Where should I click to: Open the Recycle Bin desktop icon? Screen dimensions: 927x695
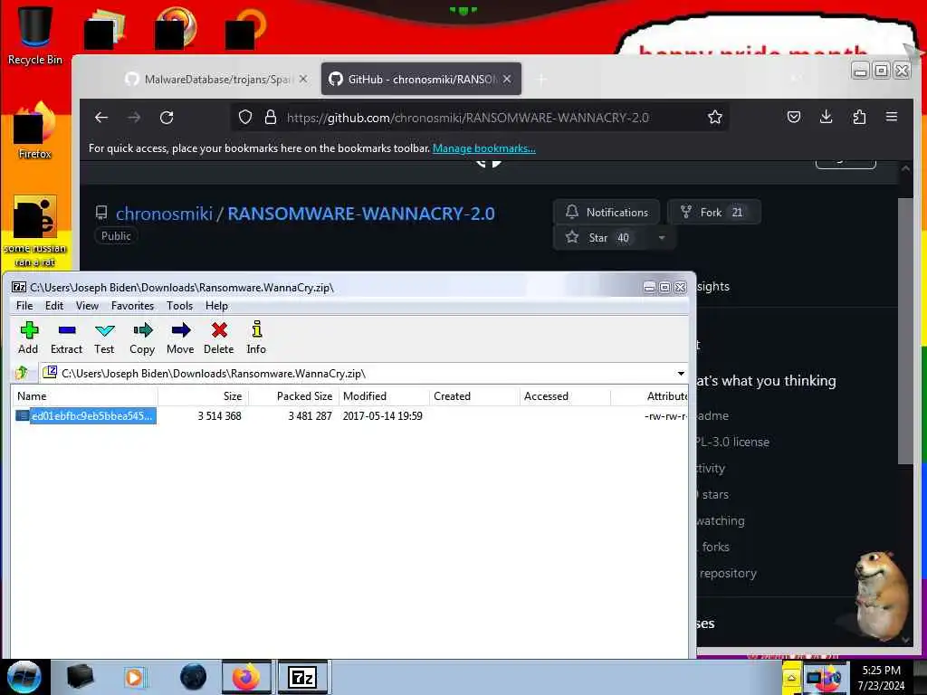coord(35,34)
